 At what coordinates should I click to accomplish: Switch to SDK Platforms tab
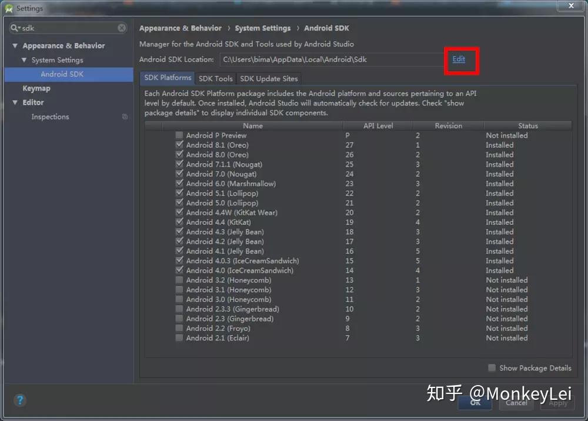[x=168, y=78]
